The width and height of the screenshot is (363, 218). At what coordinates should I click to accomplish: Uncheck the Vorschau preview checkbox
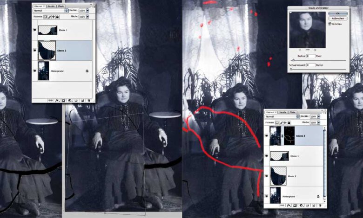(329, 24)
